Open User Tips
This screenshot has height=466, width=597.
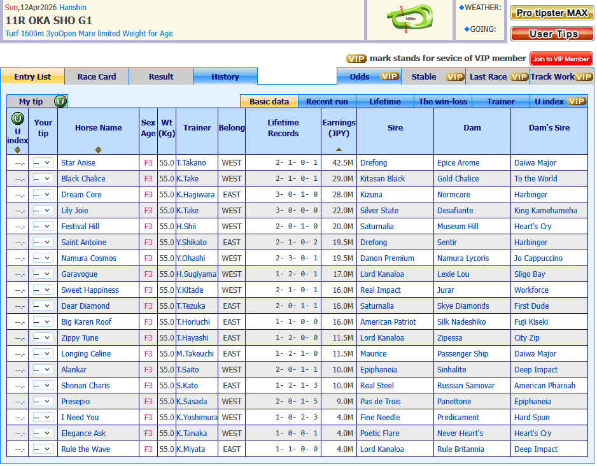point(552,34)
